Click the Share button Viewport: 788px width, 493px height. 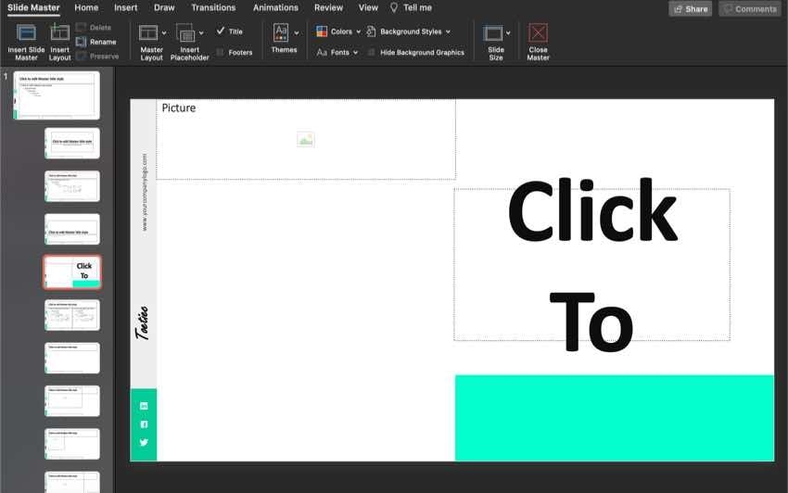(x=691, y=8)
